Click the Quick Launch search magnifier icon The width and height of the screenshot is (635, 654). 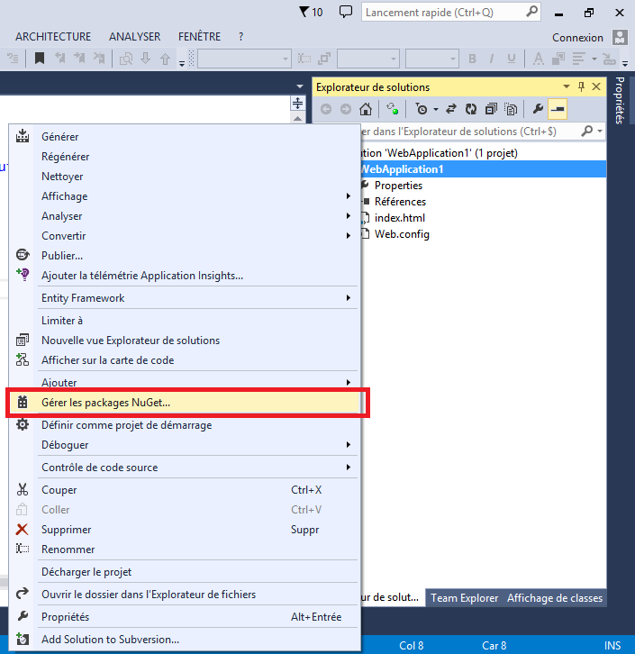(531, 12)
